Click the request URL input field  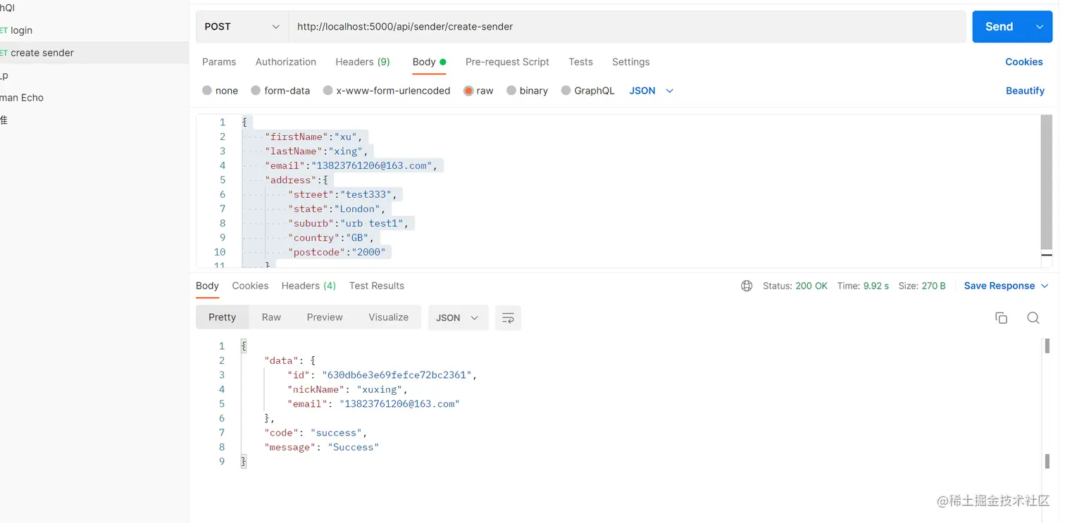[627, 27]
